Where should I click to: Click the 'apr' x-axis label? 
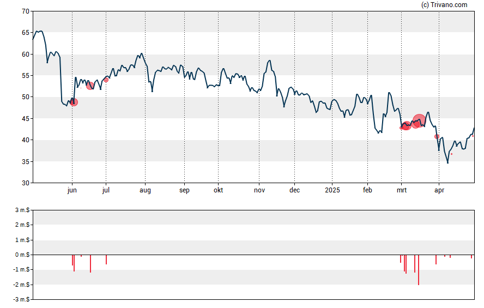439,190
